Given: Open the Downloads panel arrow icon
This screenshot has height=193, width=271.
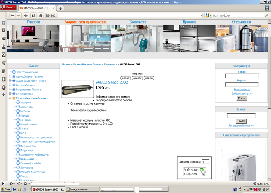Looking at the screenshot, I should tap(3, 79).
